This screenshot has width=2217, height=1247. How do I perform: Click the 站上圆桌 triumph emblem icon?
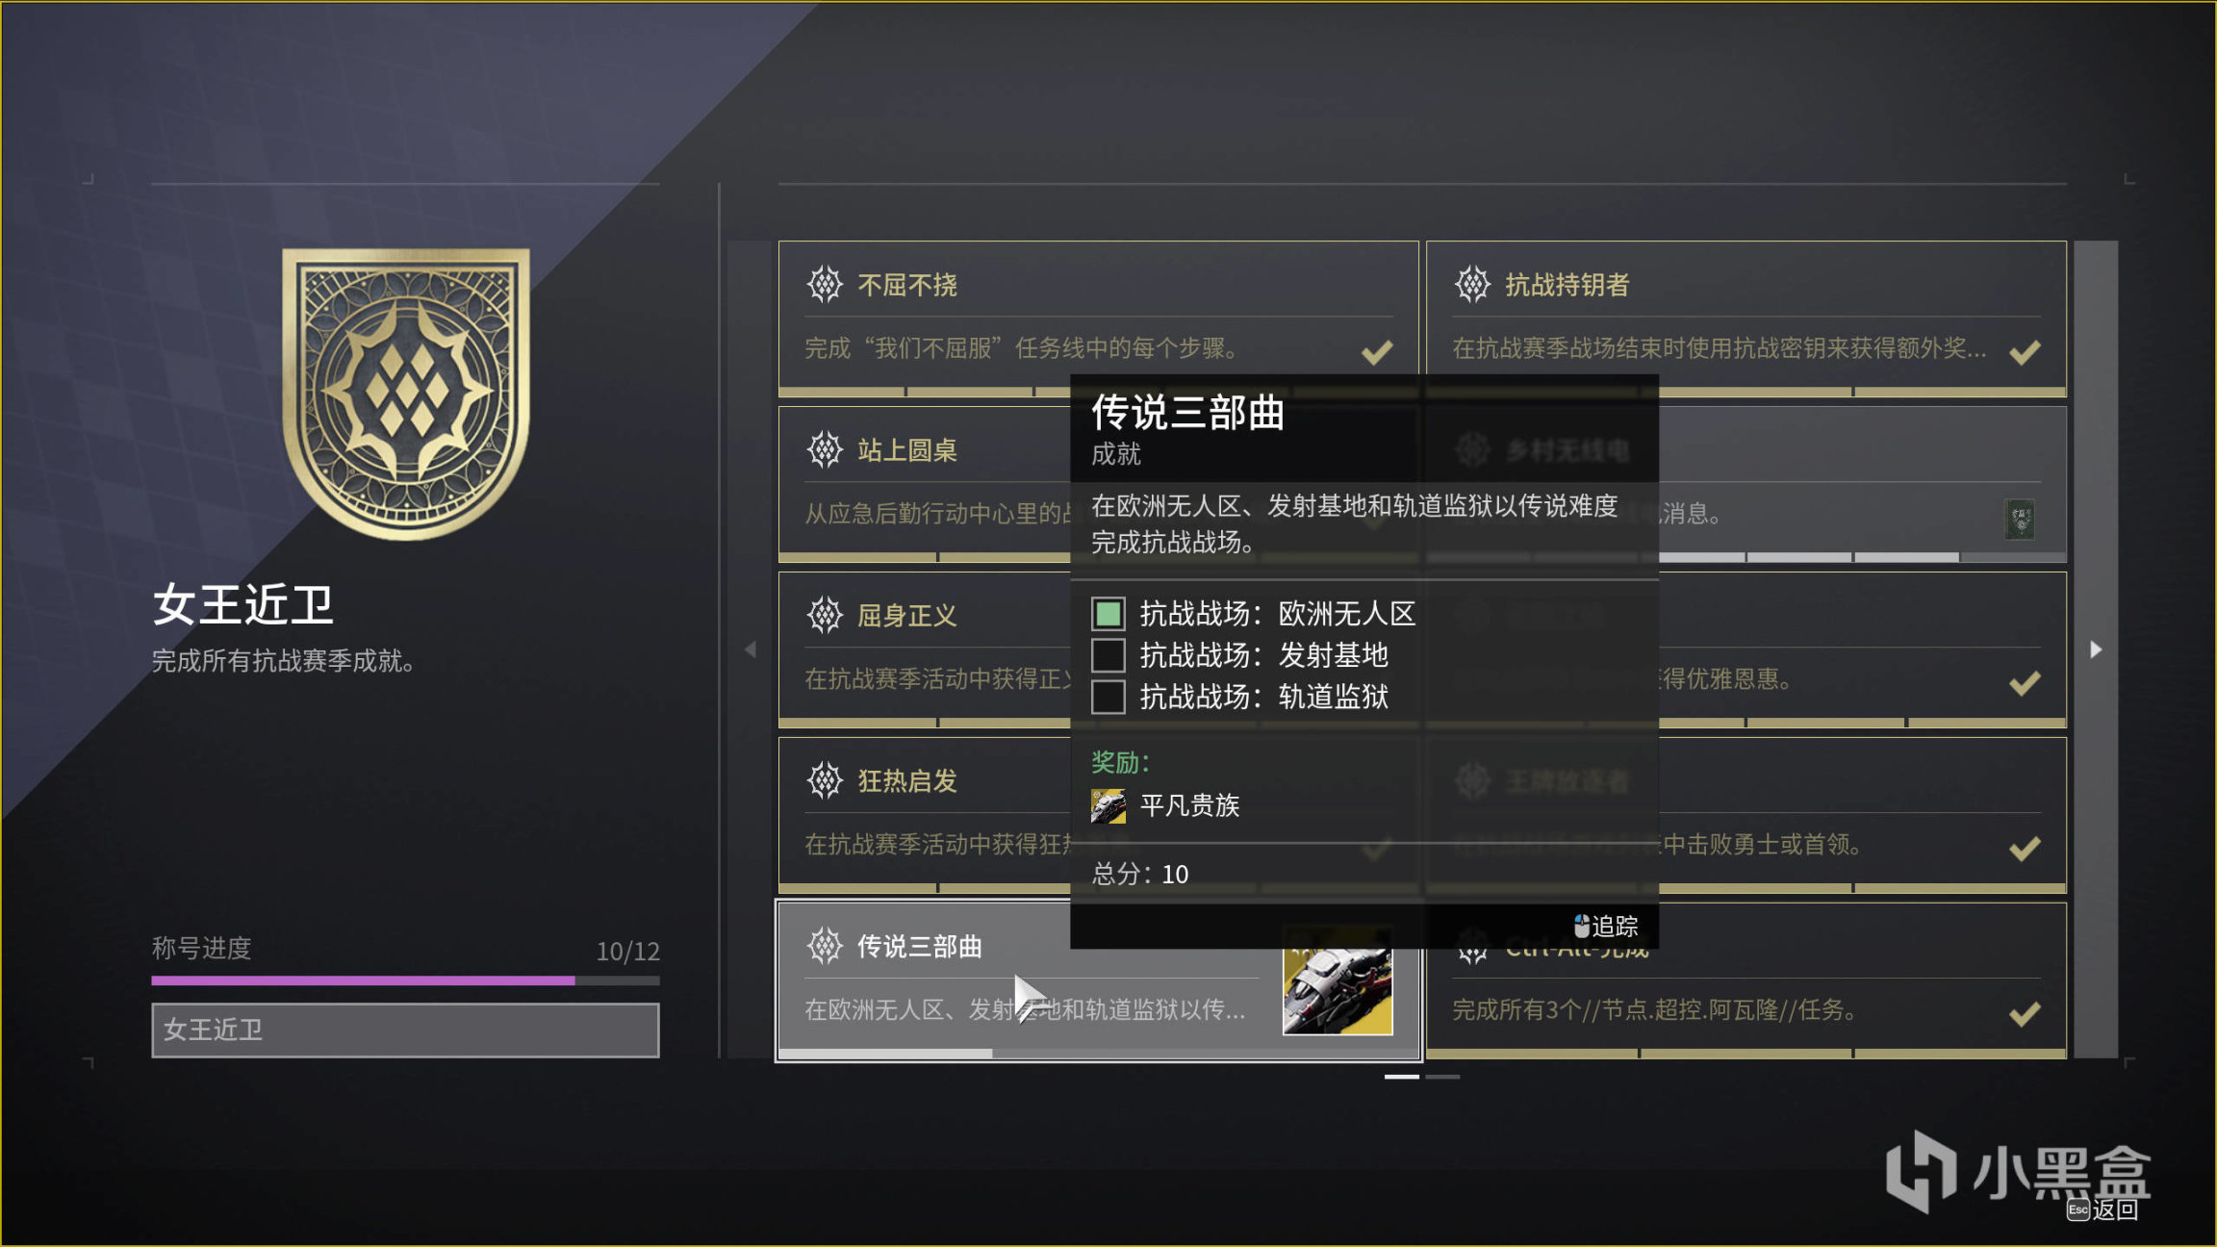825,449
